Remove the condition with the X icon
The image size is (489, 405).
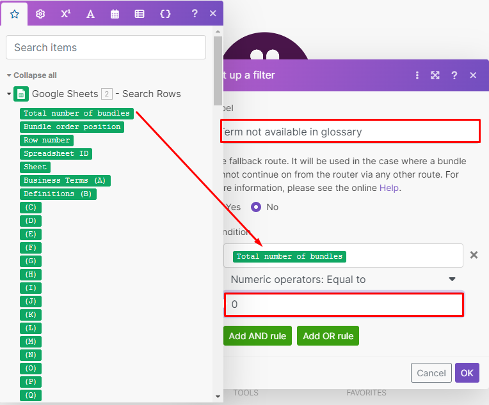pos(474,255)
